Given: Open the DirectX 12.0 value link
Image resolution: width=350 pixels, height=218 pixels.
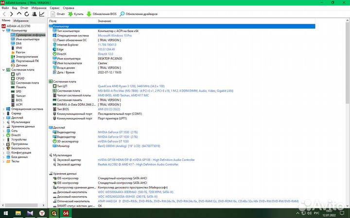Looking at the screenshot, I should coord(105,54).
